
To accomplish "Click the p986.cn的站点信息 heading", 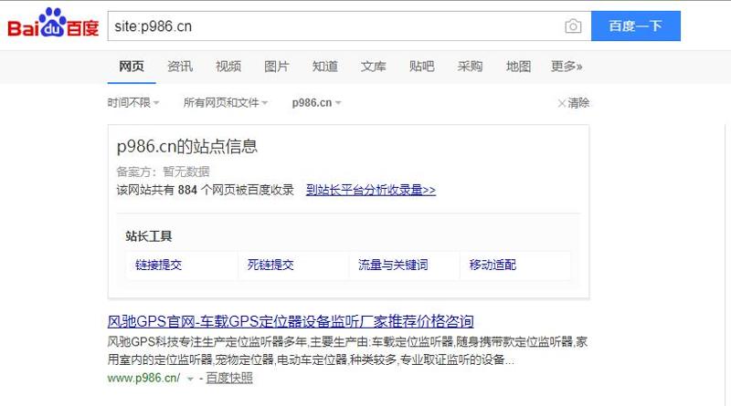I will [187, 147].
